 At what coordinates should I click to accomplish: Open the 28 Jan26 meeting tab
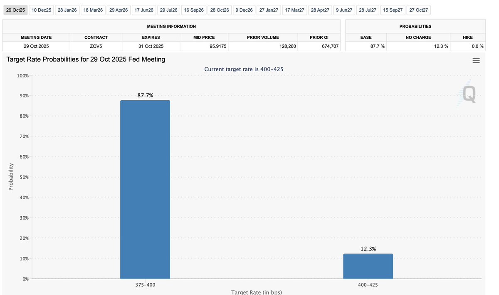[x=67, y=10]
